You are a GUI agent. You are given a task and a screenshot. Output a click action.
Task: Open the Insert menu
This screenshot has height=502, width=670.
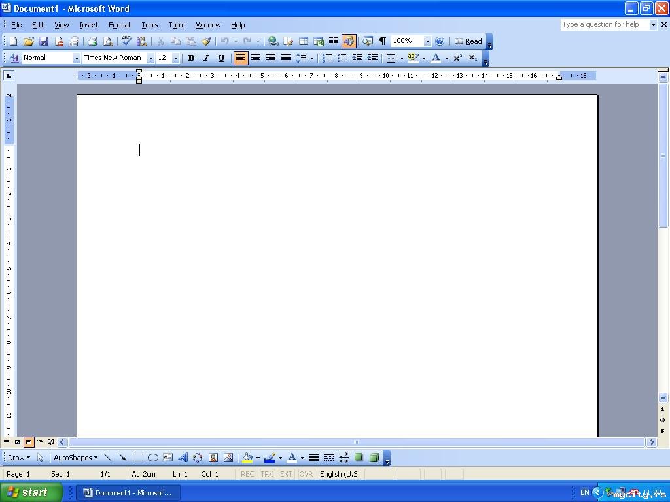(x=88, y=25)
